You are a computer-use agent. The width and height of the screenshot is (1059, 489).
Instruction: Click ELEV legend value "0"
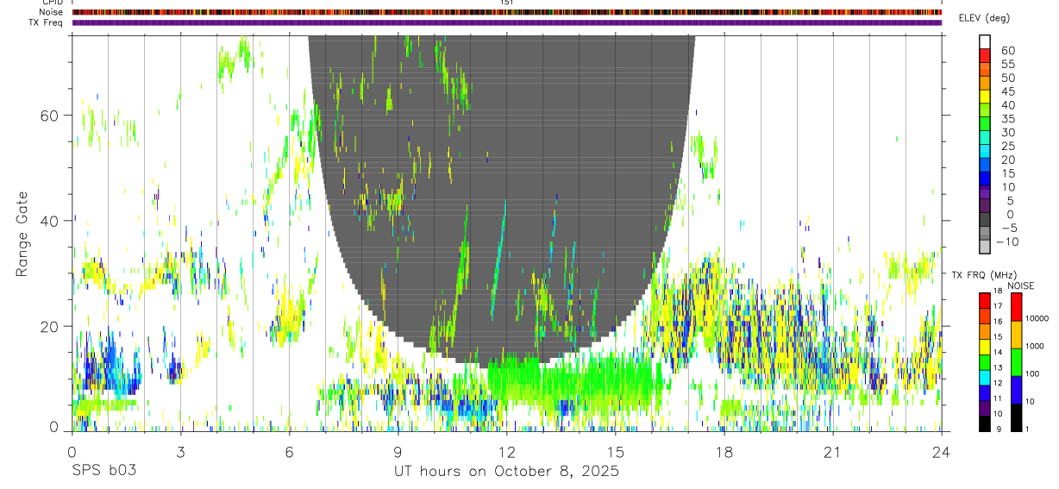[1011, 214]
